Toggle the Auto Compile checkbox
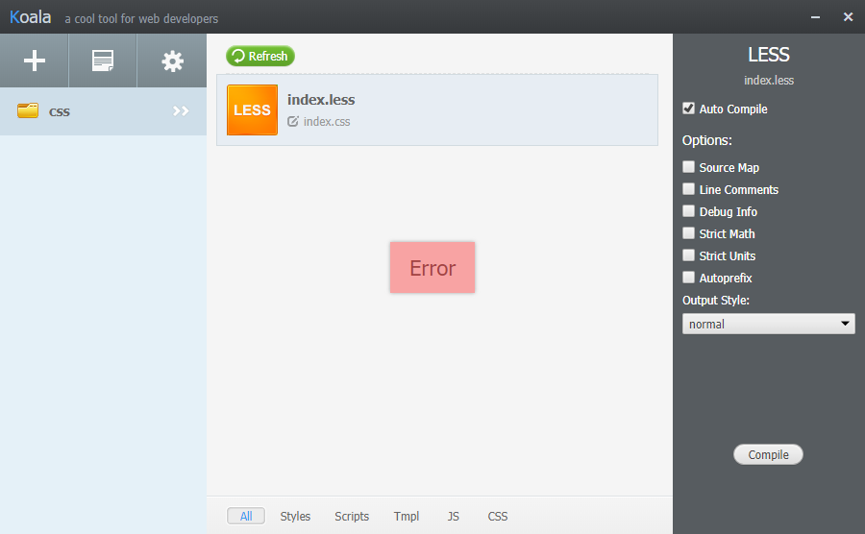This screenshot has height=534, width=865. tap(688, 108)
